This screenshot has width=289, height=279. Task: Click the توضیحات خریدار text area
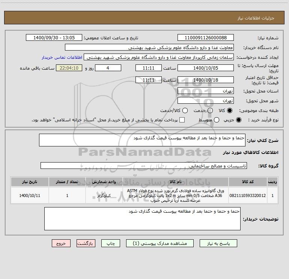pyautogui.click(x=142, y=219)
